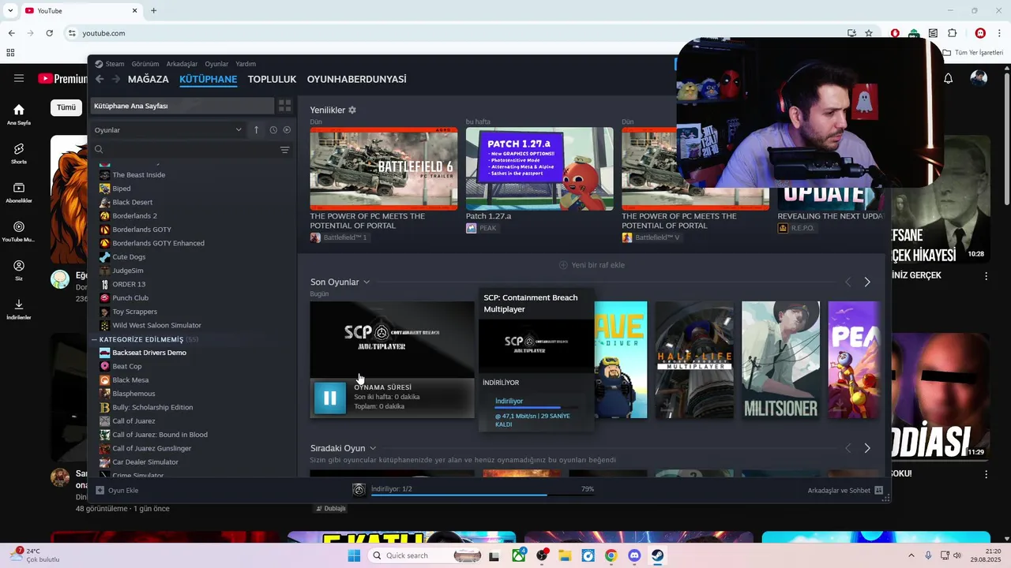Click the Beat Cop game icon
The height and width of the screenshot is (568, 1011).
pyautogui.click(x=105, y=366)
